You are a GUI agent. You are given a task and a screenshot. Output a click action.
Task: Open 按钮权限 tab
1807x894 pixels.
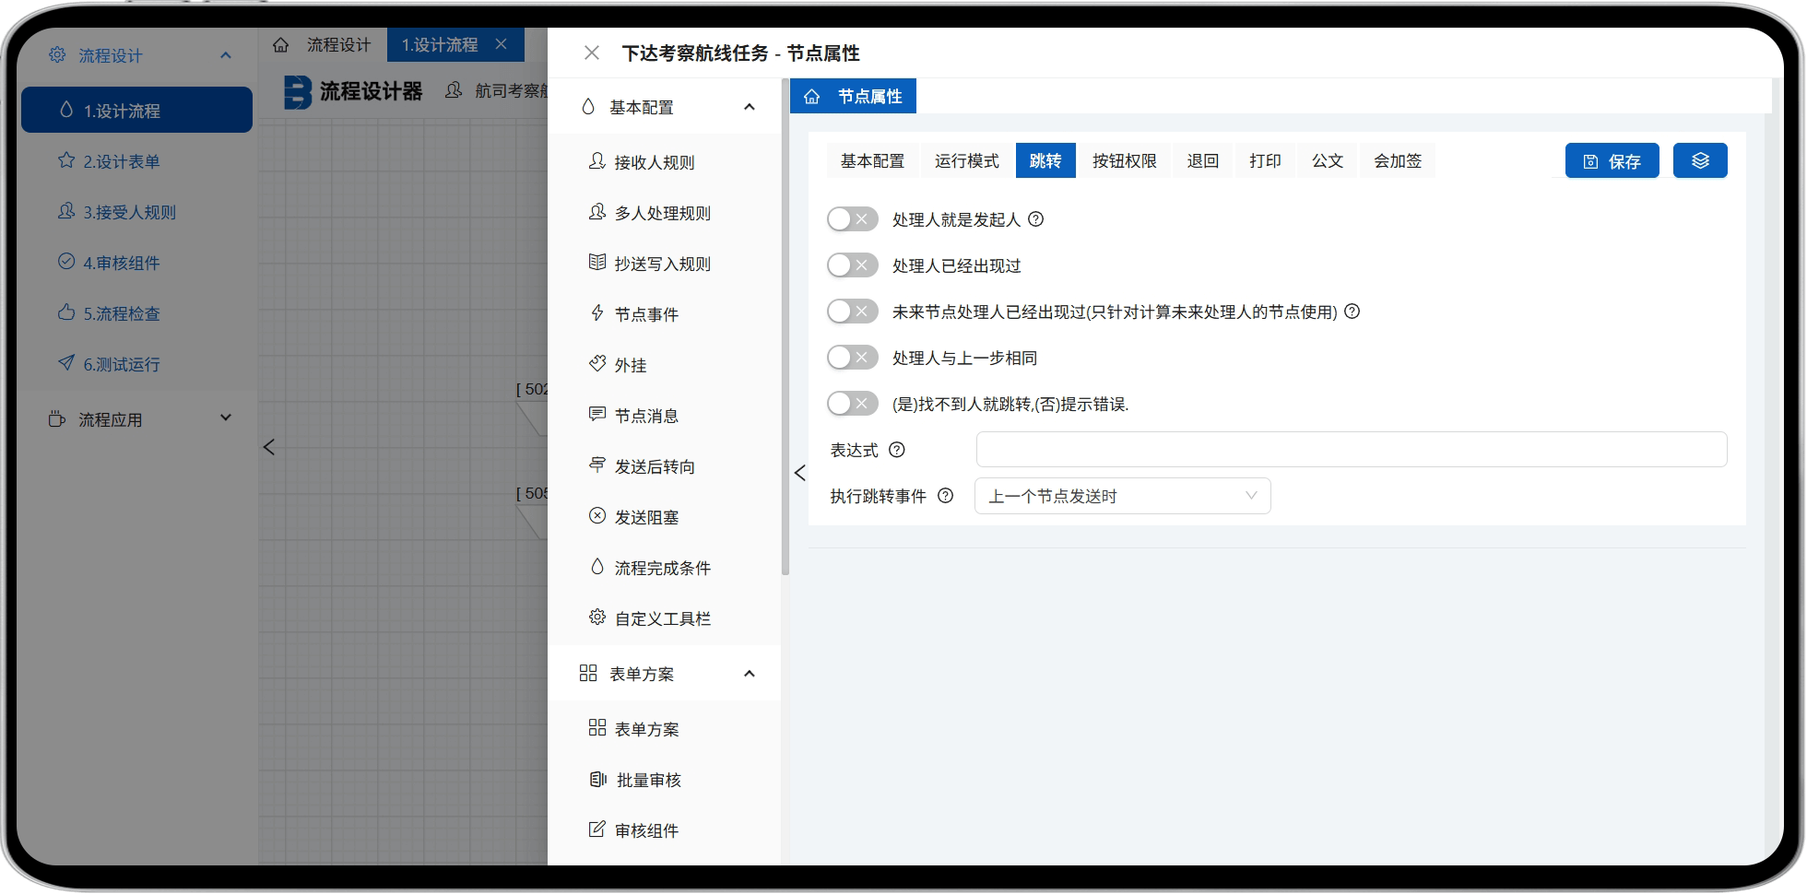click(x=1124, y=160)
